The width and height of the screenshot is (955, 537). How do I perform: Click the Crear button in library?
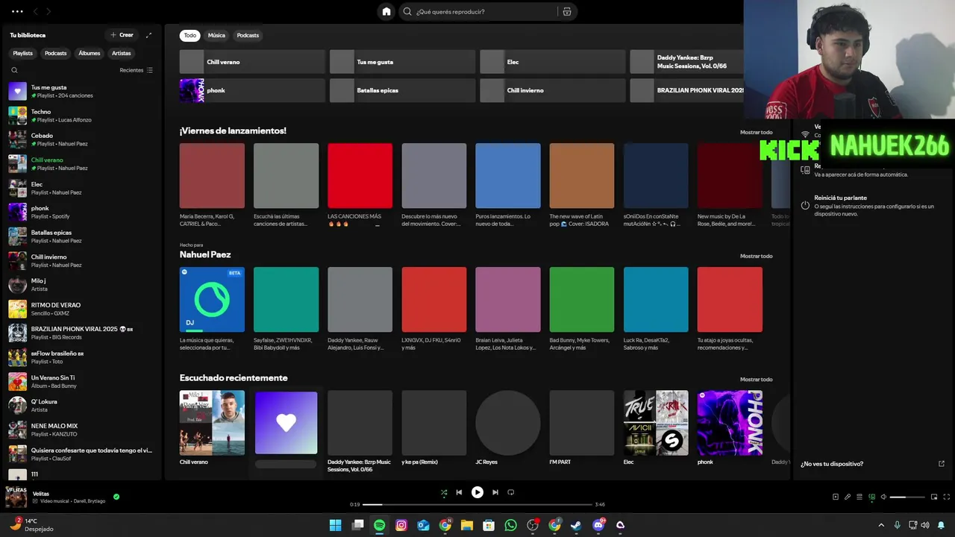click(122, 35)
